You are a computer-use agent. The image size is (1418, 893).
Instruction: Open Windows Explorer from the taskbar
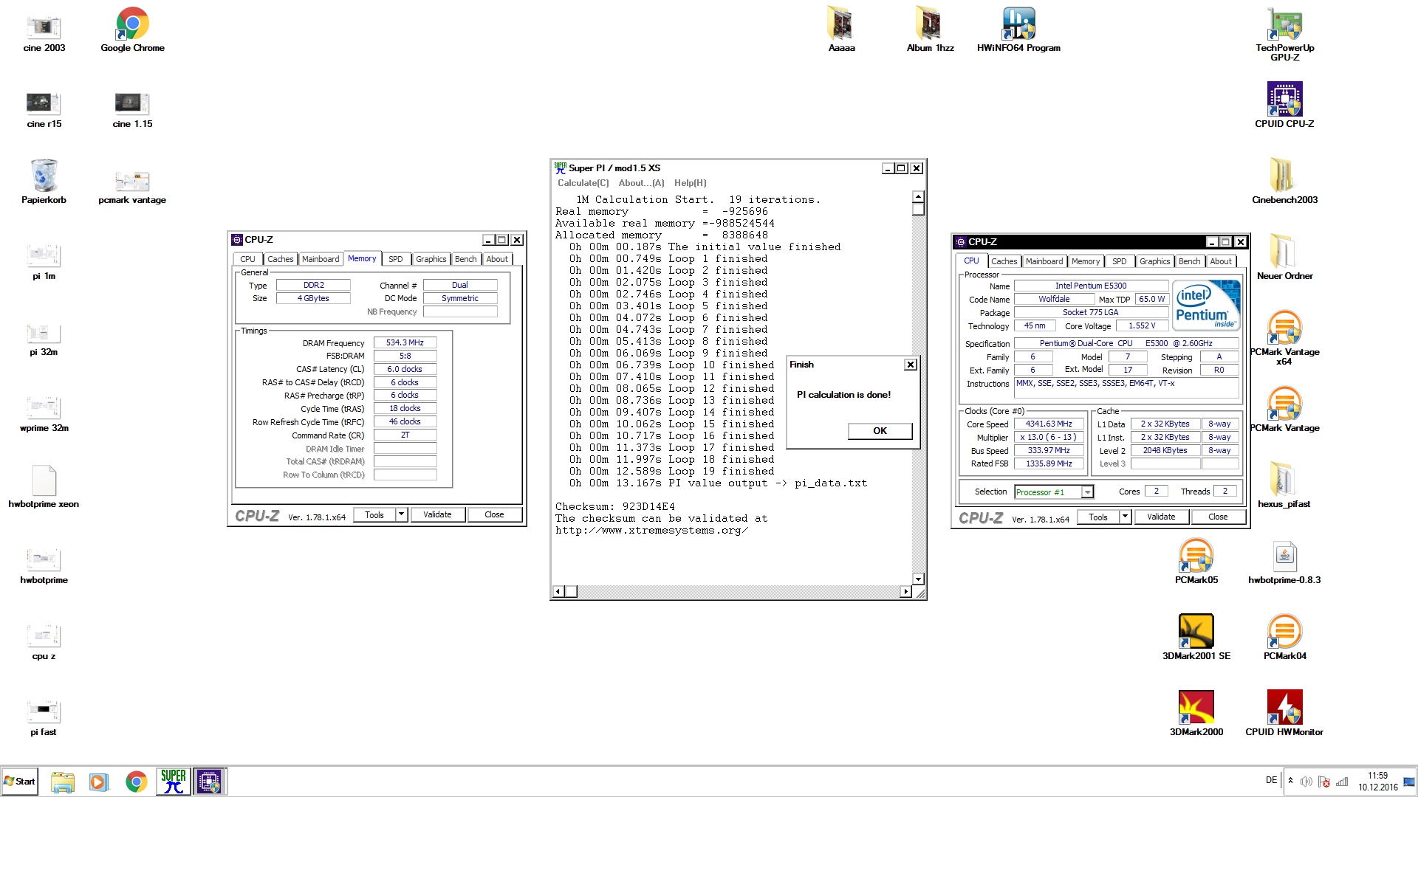coord(63,782)
